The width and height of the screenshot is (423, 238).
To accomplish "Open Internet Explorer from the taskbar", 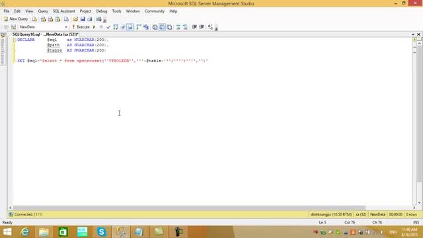I will click(25, 232).
